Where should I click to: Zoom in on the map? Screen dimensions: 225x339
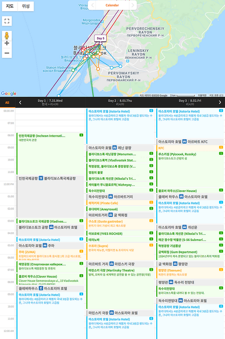pyautogui.click(x=7, y=44)
